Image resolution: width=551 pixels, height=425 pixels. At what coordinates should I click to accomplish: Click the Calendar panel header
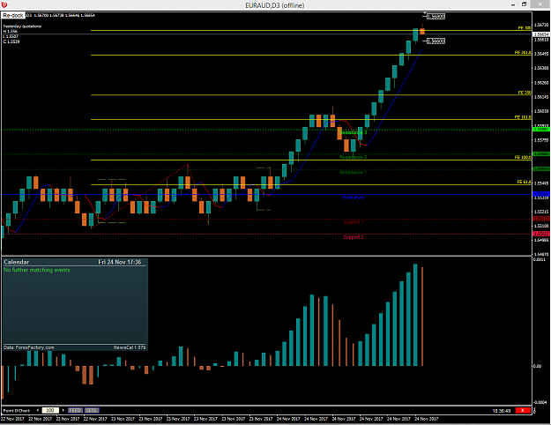pyautogui.click(x=75, y=262)
